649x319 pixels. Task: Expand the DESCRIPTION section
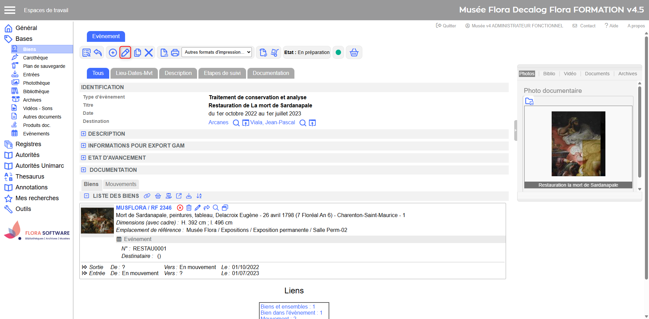[83, 134]
